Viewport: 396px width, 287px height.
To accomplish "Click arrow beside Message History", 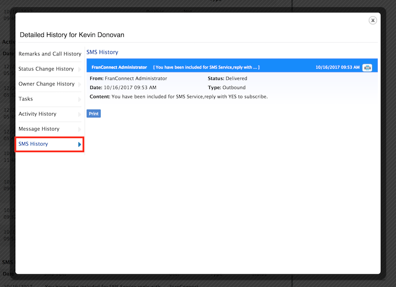I will [79, 129].
